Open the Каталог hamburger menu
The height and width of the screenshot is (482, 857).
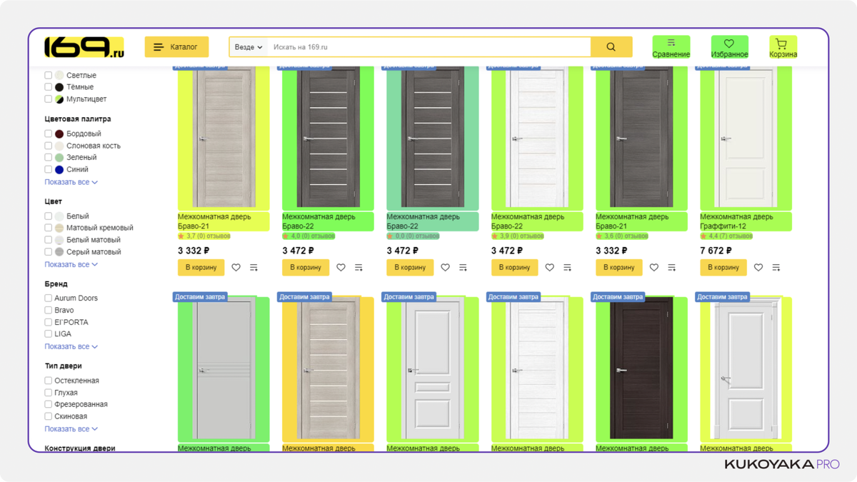pos(176,47)
